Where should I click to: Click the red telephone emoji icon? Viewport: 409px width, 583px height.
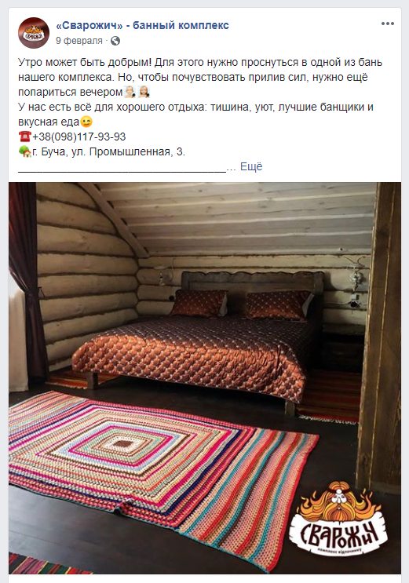tap(24, 137)
